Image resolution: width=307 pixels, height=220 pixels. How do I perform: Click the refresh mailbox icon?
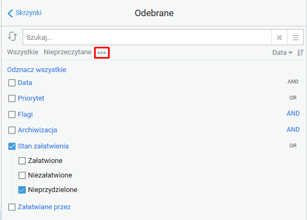click(x=12, y=37)
